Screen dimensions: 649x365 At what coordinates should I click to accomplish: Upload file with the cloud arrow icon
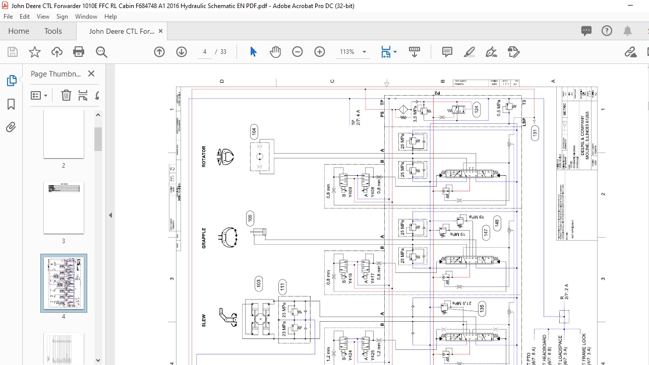(57, 52)
